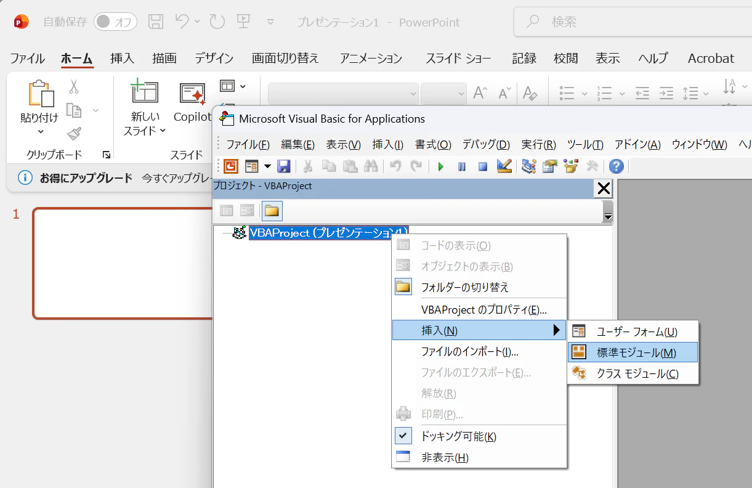
Task: Close the Project - VBAProject pane
Action: (x=604, y=189)
